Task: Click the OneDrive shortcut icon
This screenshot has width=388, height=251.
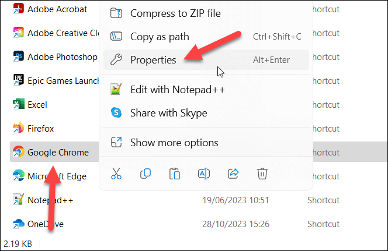Action: point(18,224)
